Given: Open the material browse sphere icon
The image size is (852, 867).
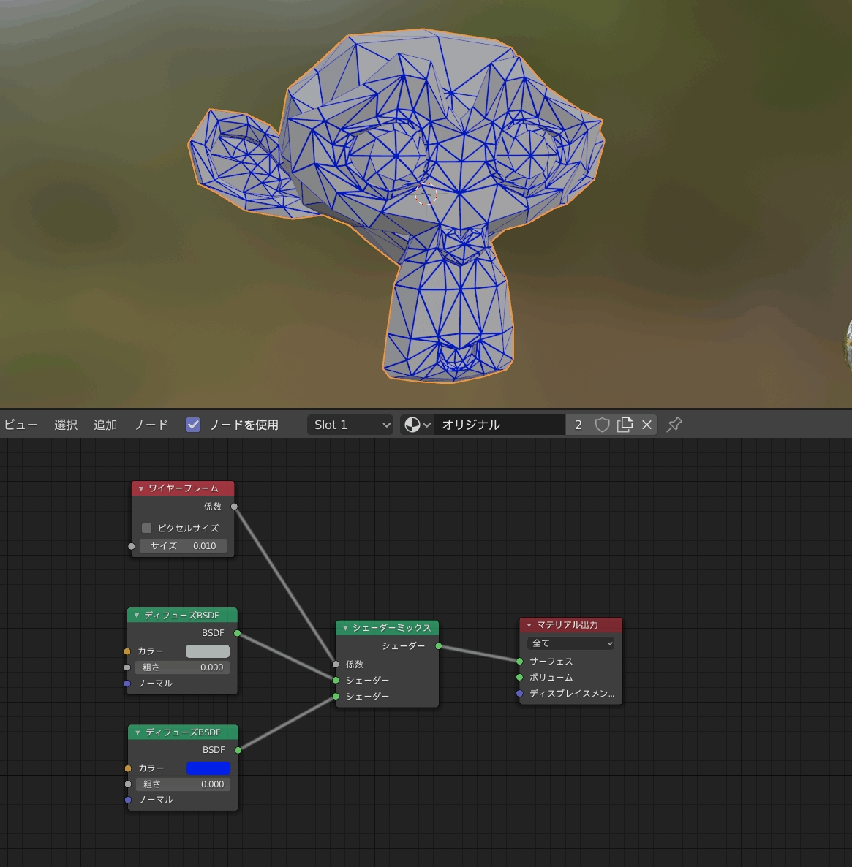Looking at the screenshot, I should [x=417, y=425].
